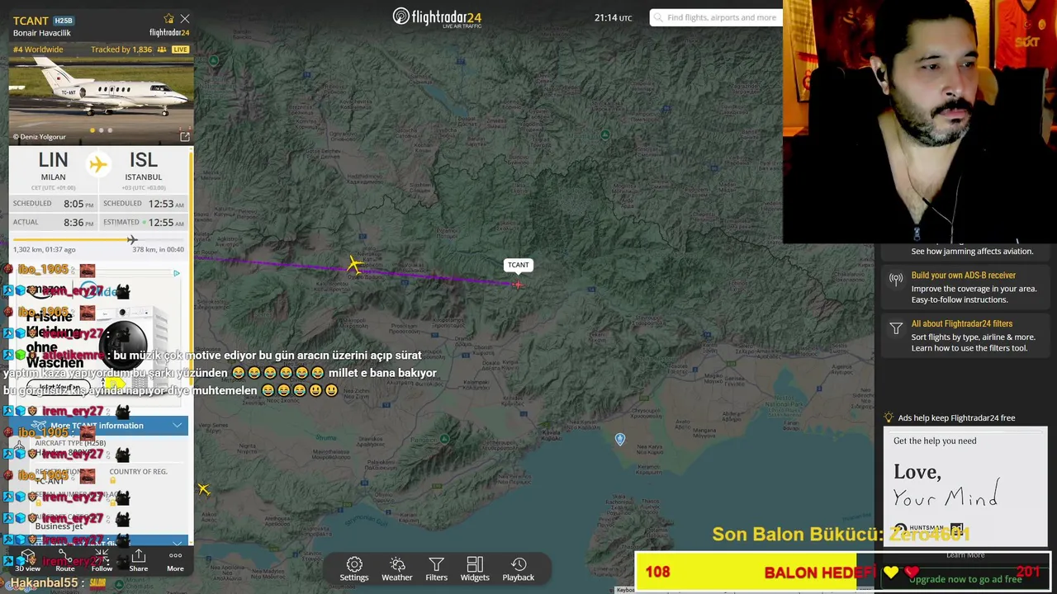This screenshot has height=594, width=1057.
Task: Follow the TCANT aircraft
Action: pyautogui.click(x=102, y=561)
